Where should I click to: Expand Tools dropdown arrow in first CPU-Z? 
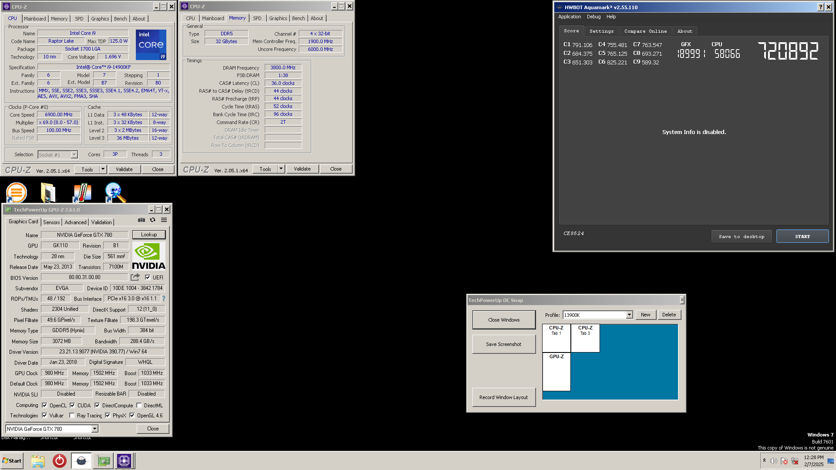click(x=103, y=169)
